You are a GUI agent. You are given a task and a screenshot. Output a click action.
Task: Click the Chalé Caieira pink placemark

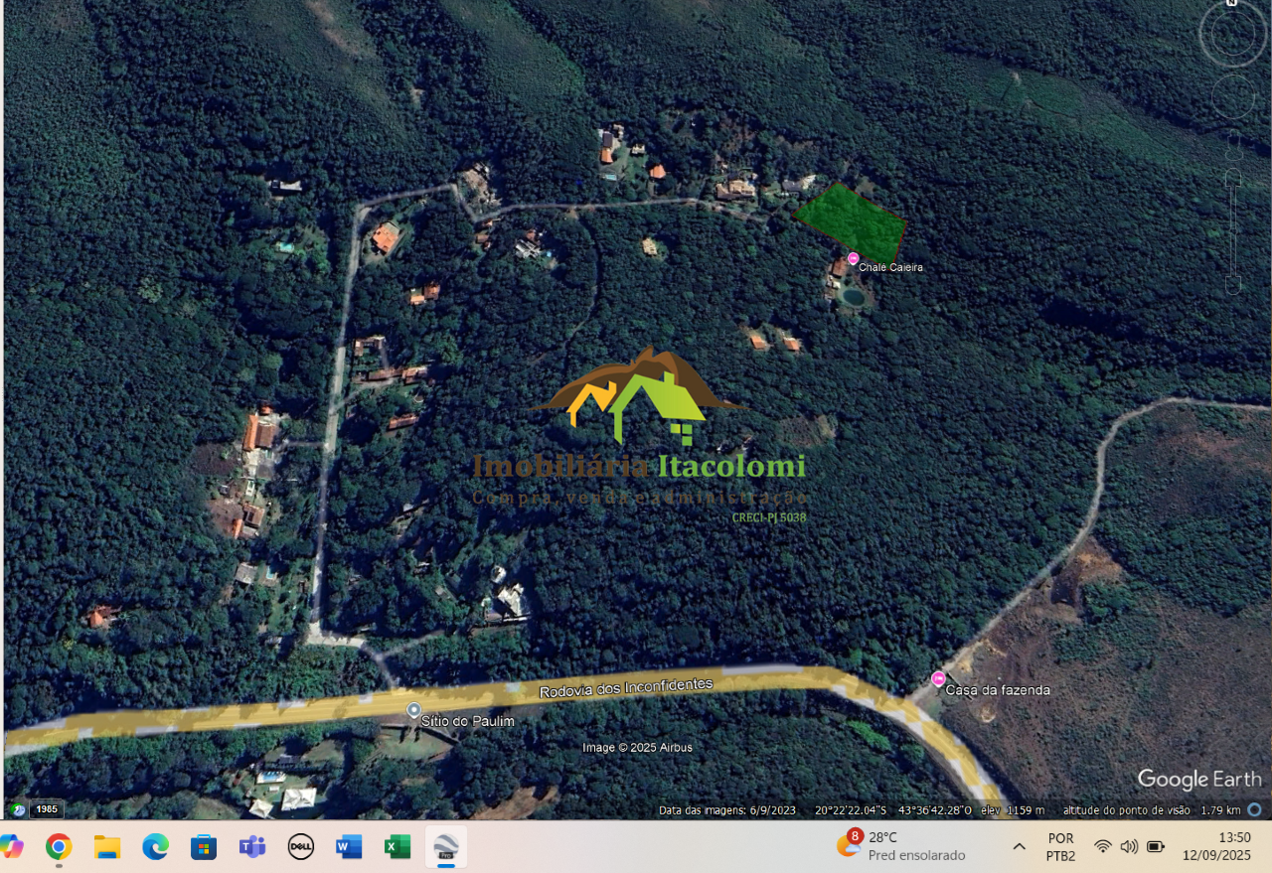pos(853,258)
